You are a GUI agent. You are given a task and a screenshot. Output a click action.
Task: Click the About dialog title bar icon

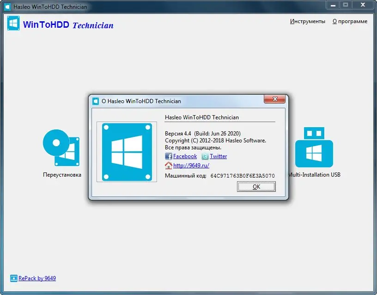point(96,101)
